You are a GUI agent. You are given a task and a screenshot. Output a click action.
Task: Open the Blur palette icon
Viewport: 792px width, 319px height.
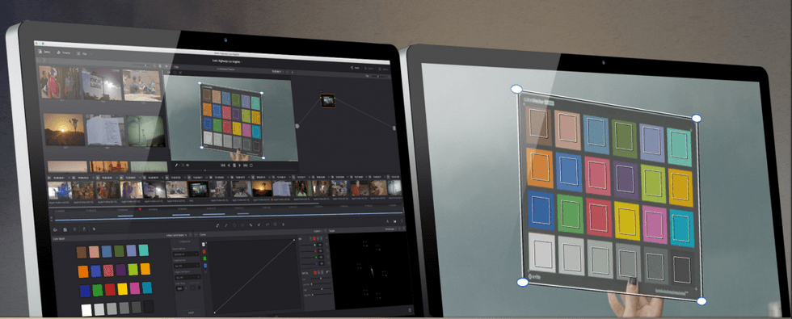[251, 225]
